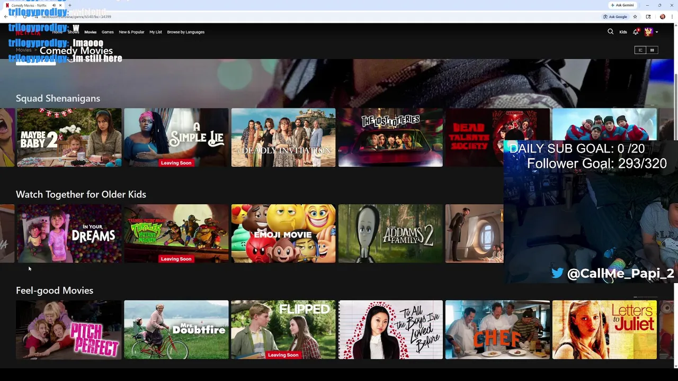678x381 pixels.
Task: Open Flipped movie thumbnail
Action: point(283,330)
